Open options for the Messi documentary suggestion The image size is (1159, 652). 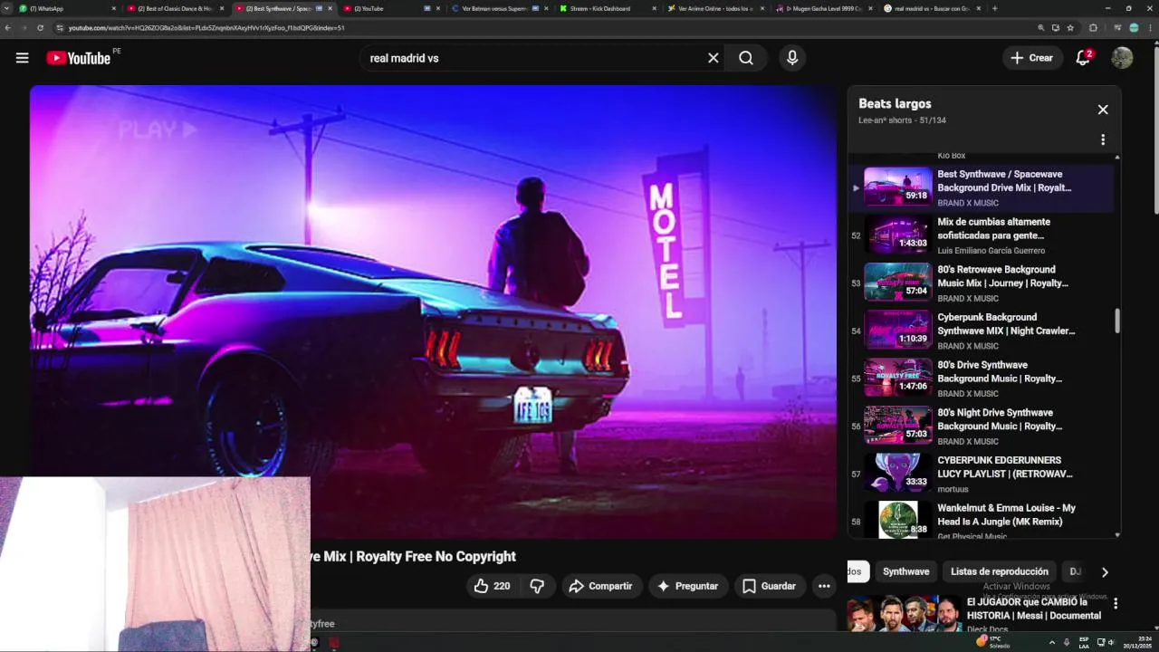coord(1116,603)
